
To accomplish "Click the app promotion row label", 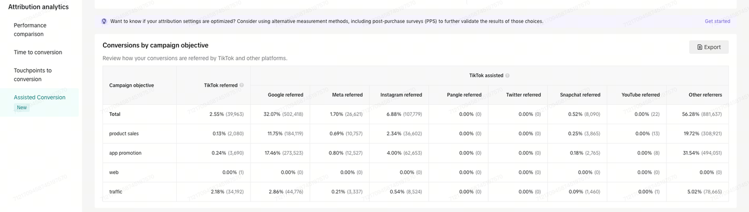I will point(125,153).
